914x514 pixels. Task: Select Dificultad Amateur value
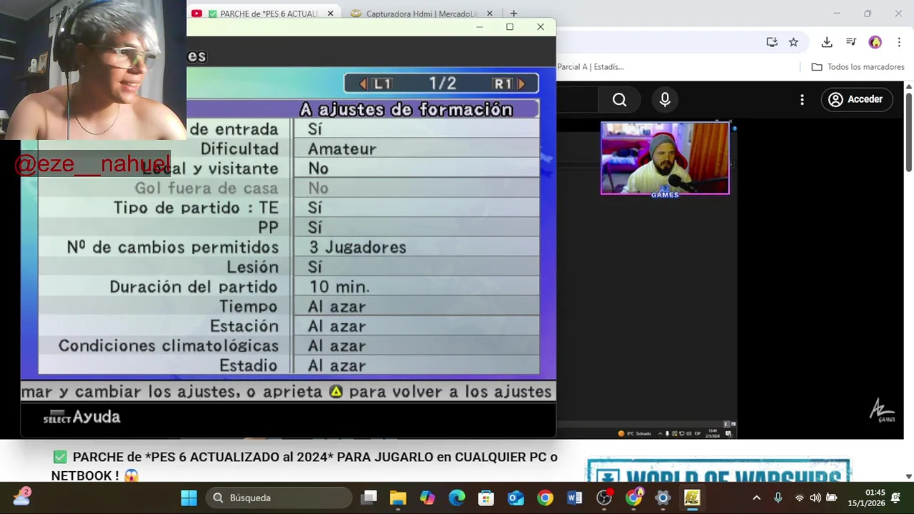[x=342, y=148]
